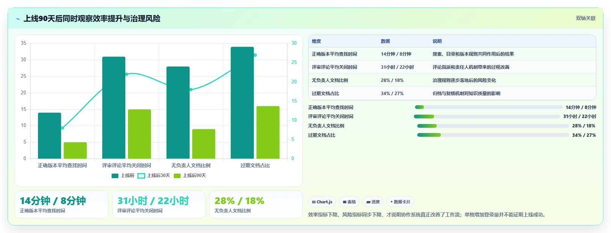The height and width of the screenshot is (233, 611).
Task: Click the lime green 上线后90天 legend swatch
Action: tap(177, 176)
